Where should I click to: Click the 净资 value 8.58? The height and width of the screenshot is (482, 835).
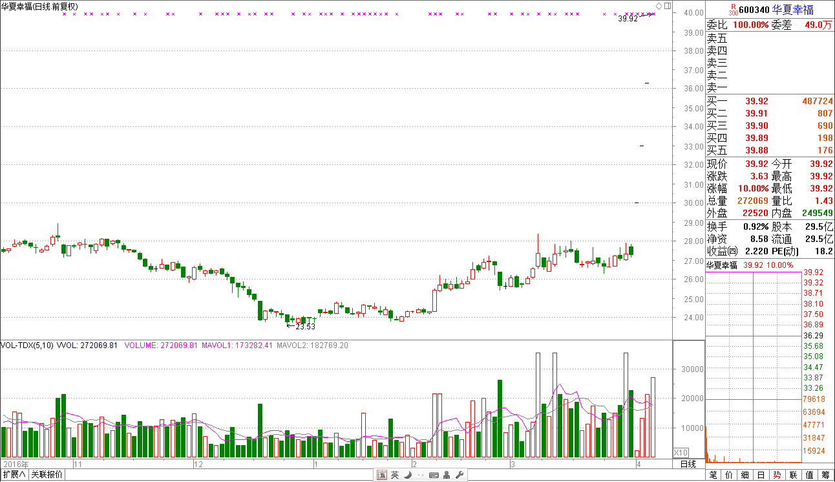click(x=759, y=239)
